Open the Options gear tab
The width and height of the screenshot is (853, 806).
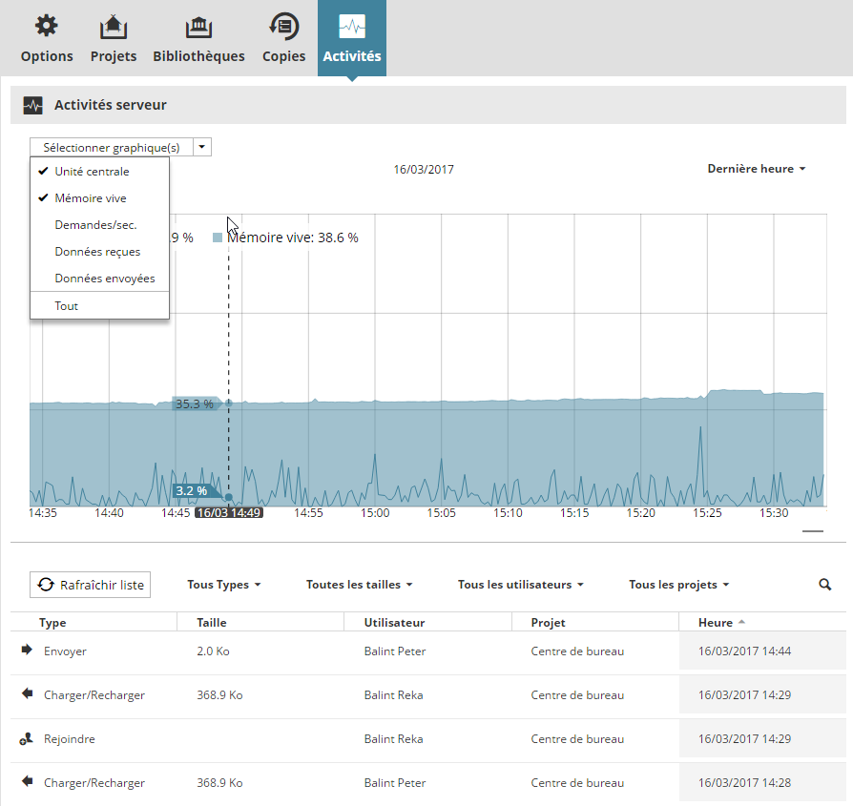[46, 27]
